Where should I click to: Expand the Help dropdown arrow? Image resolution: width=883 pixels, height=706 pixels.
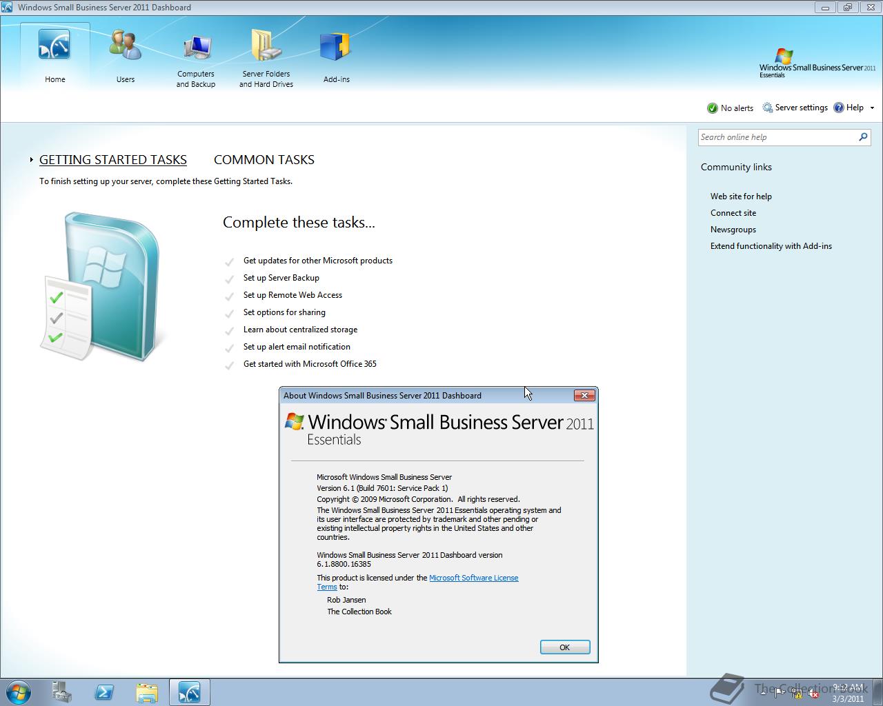point(872,108)
